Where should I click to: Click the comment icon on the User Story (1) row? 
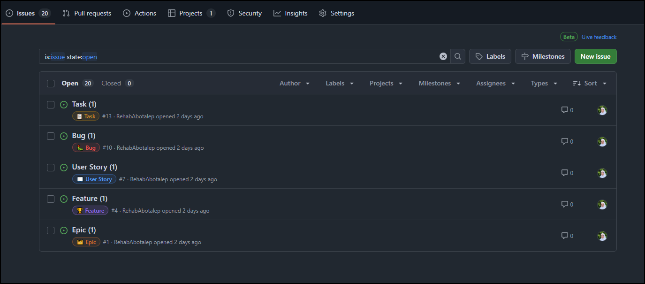click(x=565, y=173)
